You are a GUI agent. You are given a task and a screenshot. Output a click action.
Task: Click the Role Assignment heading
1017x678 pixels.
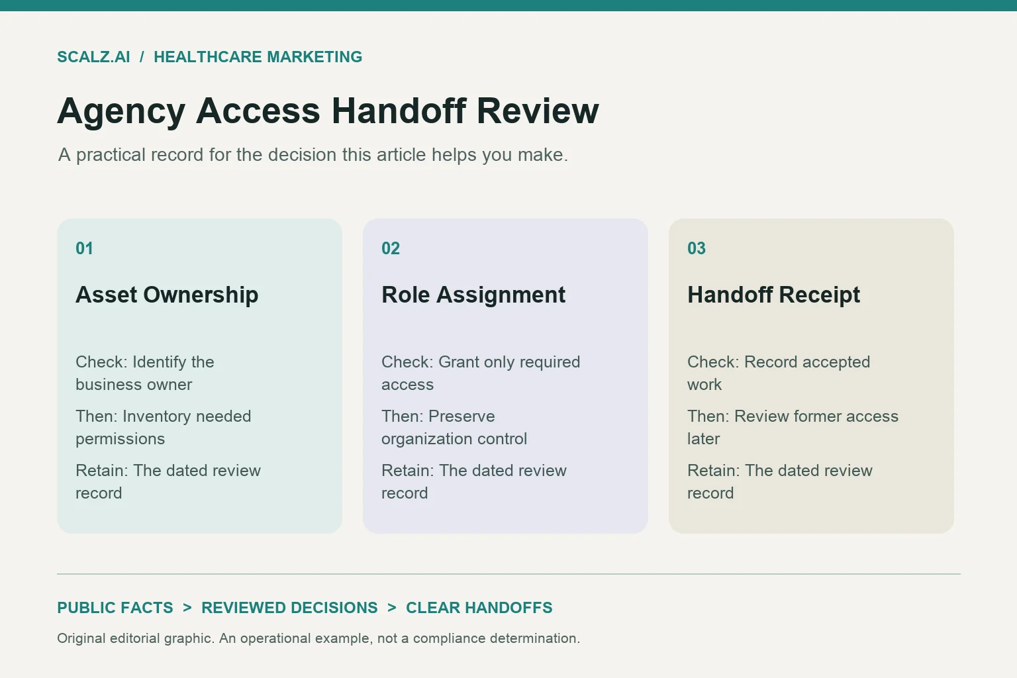(473, 295)
